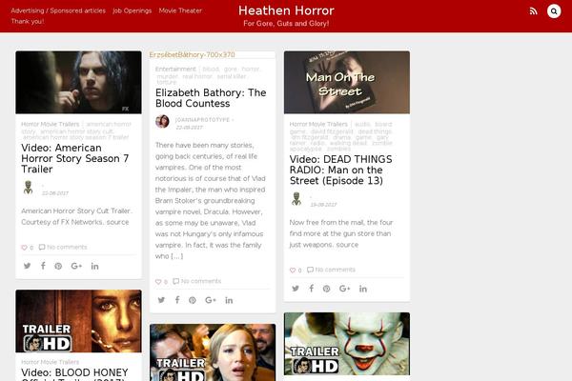Like the Elizabeth Bathory post
Viewport: 572px width, 381px height.
click(158, 282)
